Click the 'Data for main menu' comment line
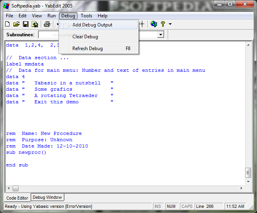 pos(106,71)
